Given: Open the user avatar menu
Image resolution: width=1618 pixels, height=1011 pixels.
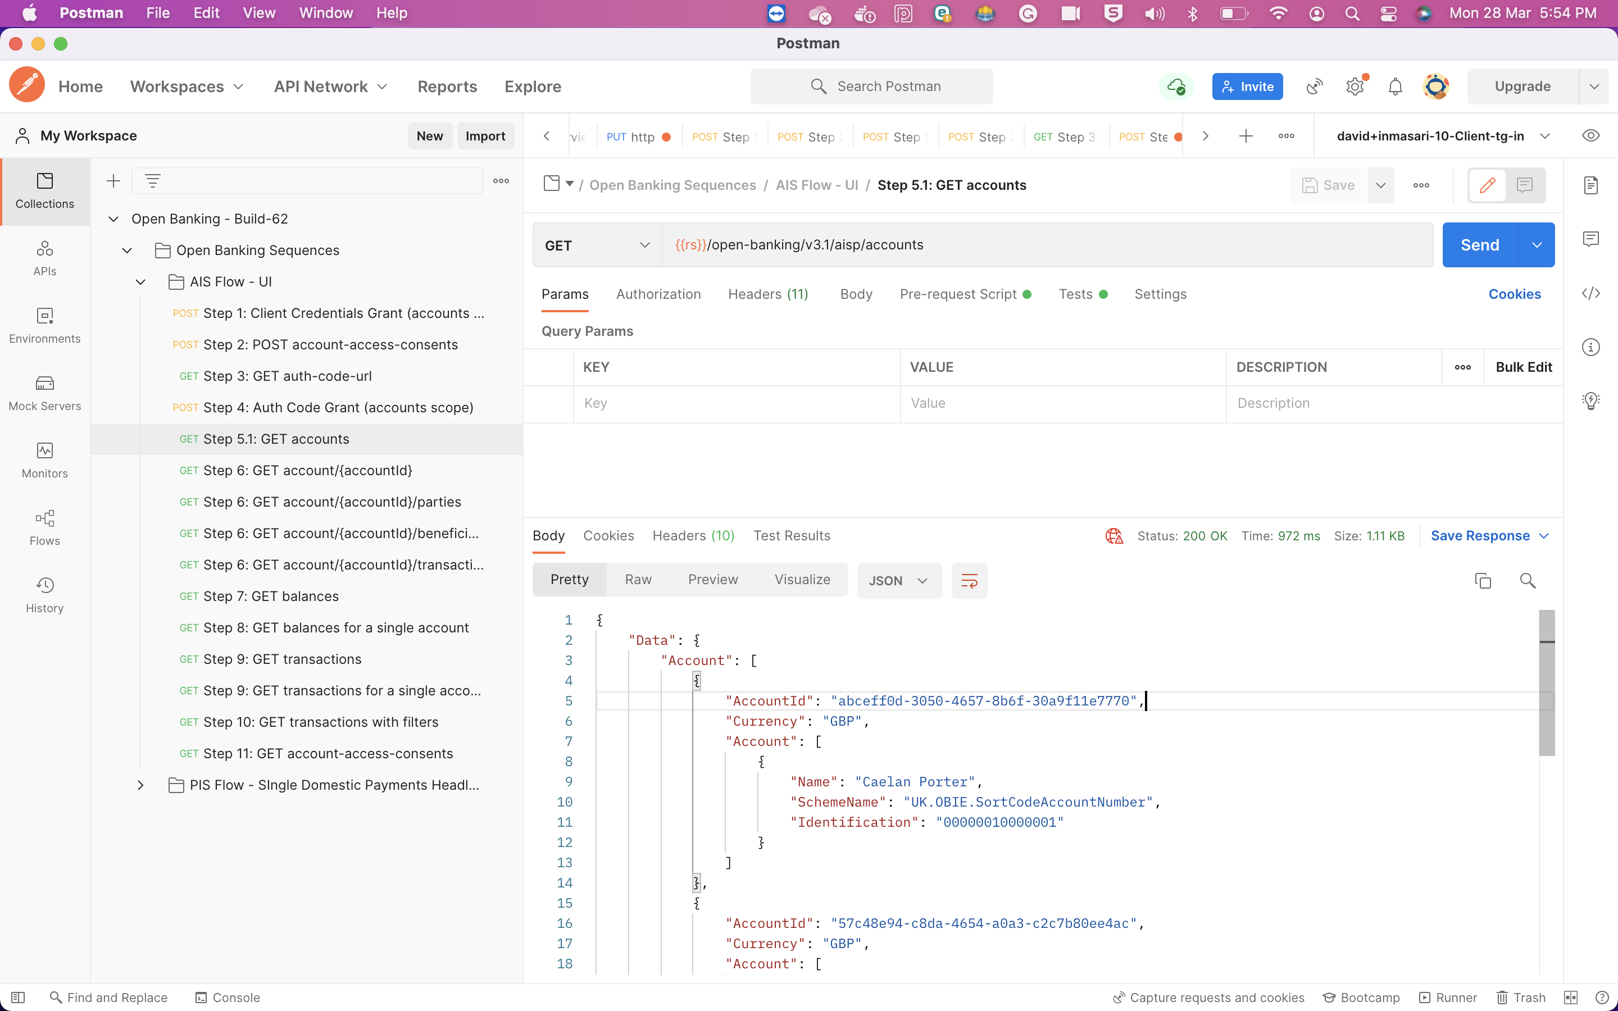Looking at the screenshot, I should [x=1436, y=86].
